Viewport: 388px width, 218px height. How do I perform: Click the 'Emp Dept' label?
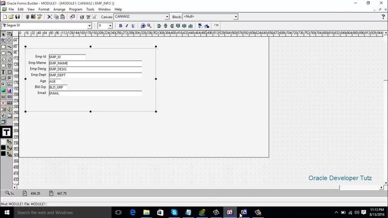coord(38,74)
